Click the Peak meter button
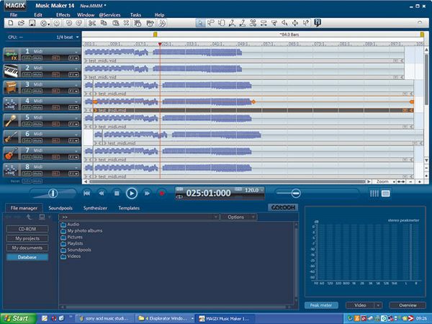Viewport: 432px width, 324px height. tap(321, 305)
